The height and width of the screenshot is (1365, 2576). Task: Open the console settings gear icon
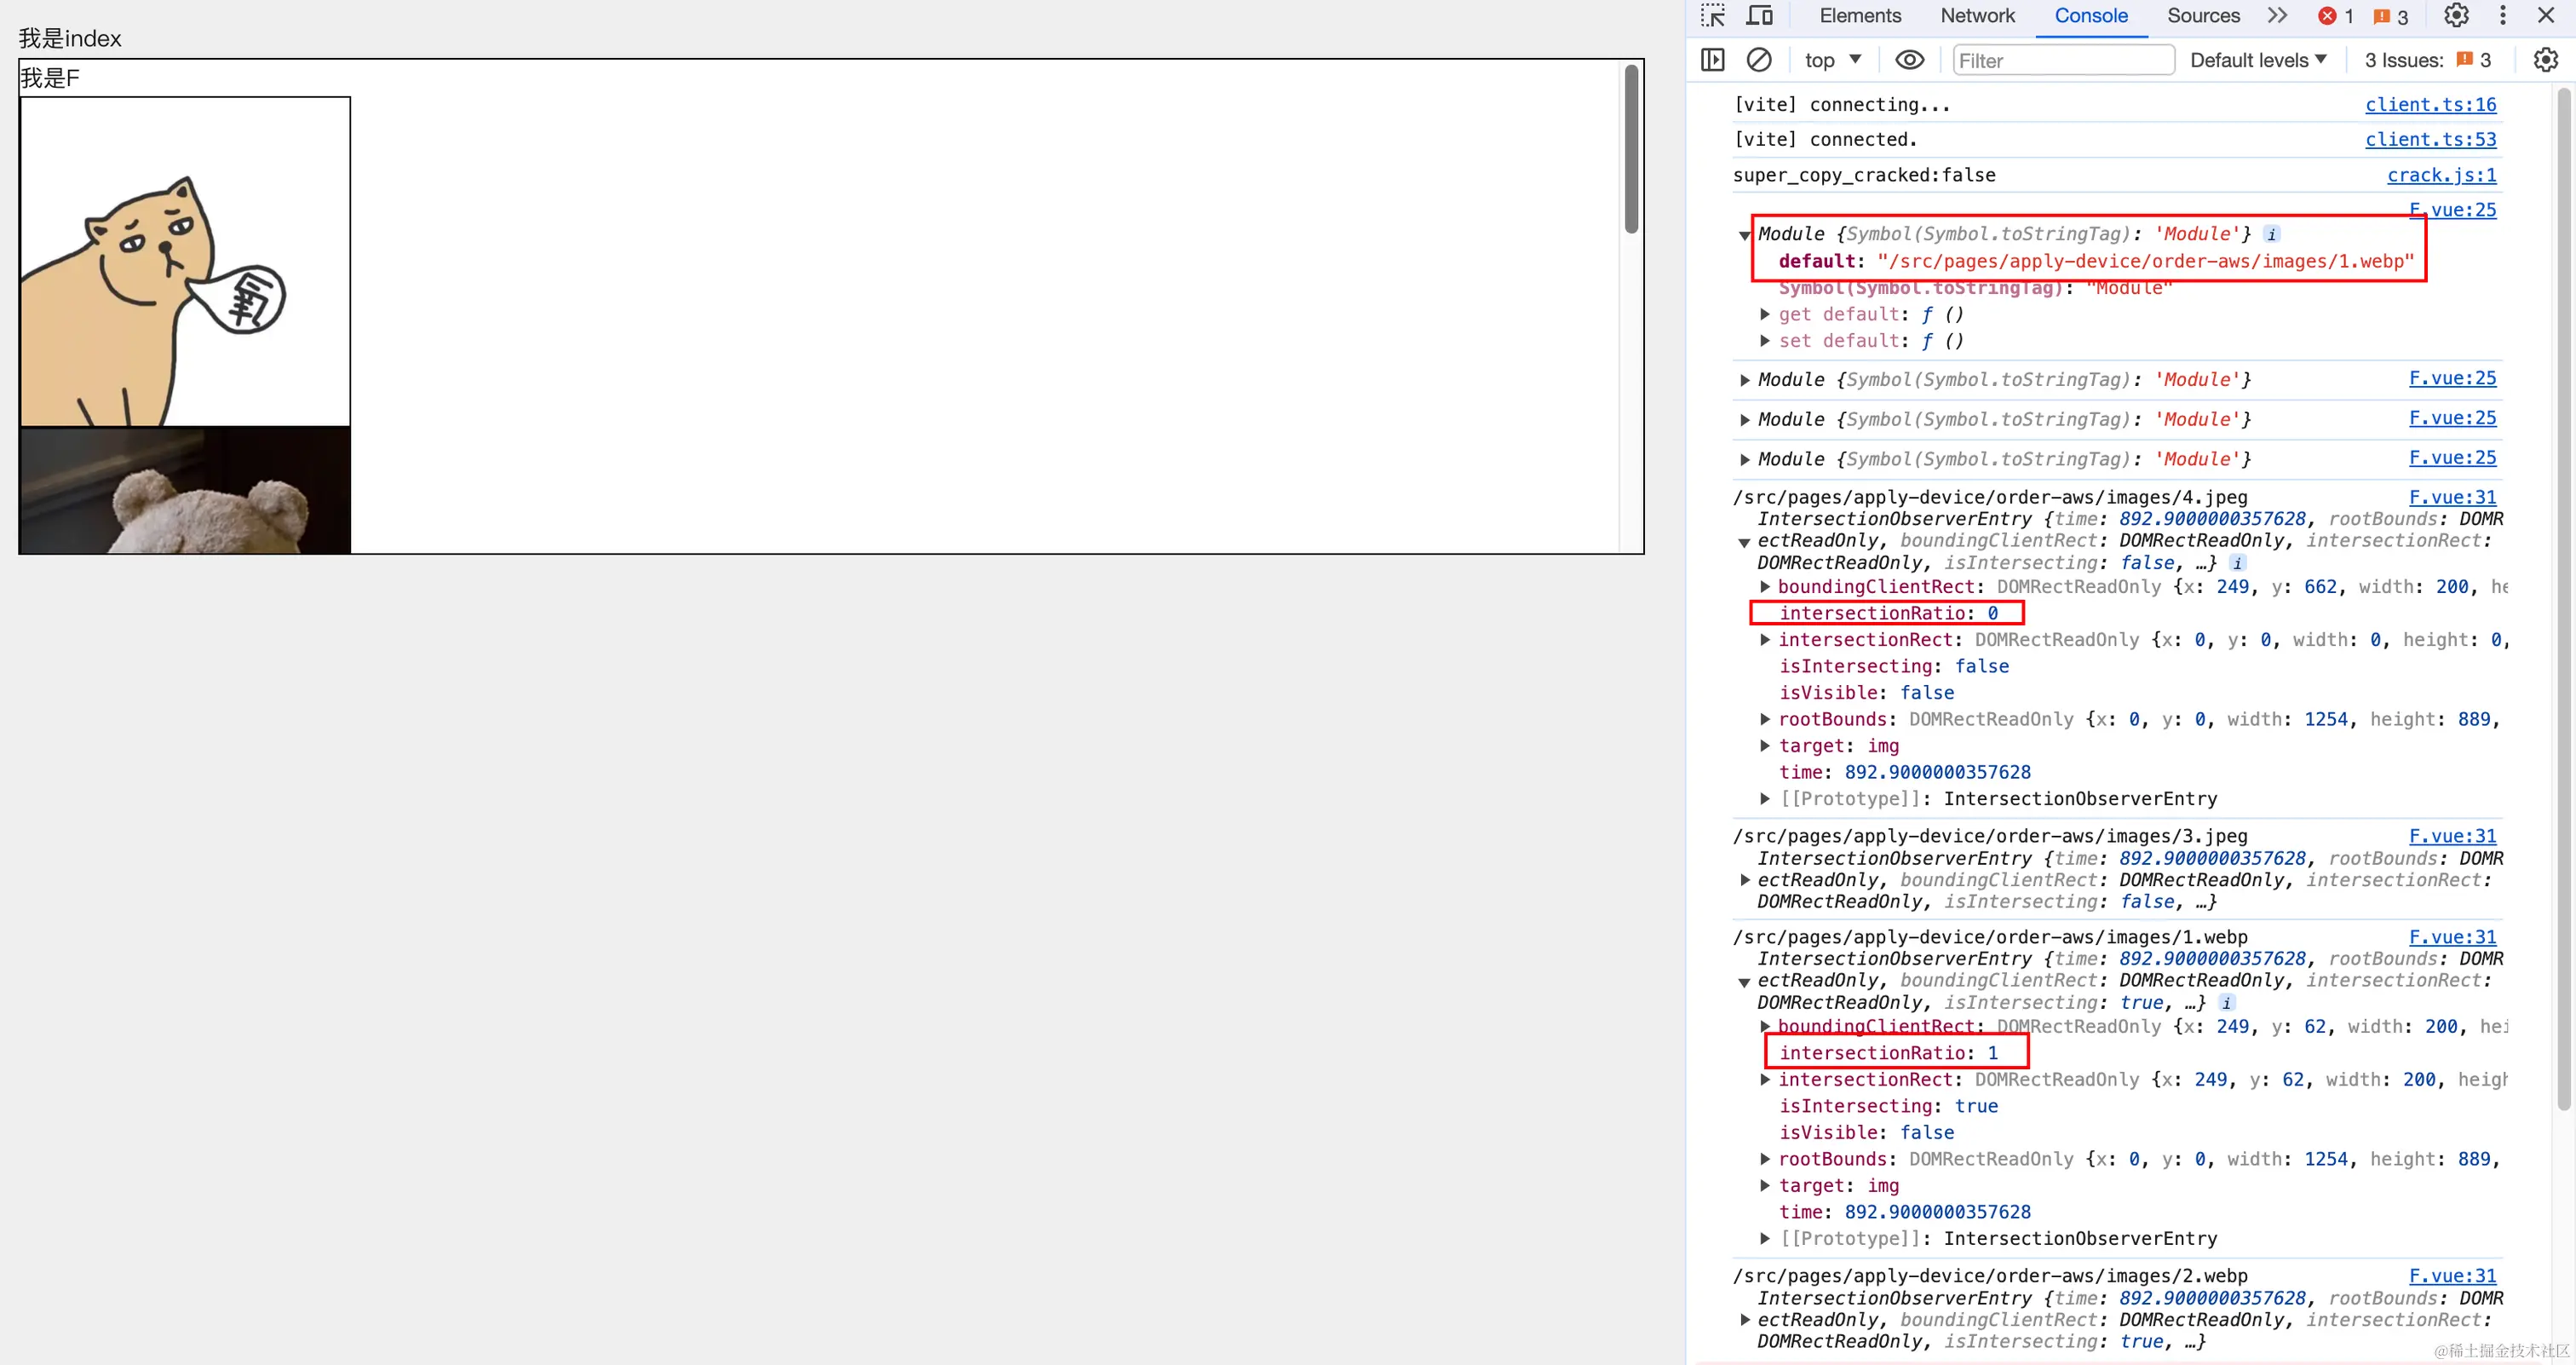(2545, 60)
